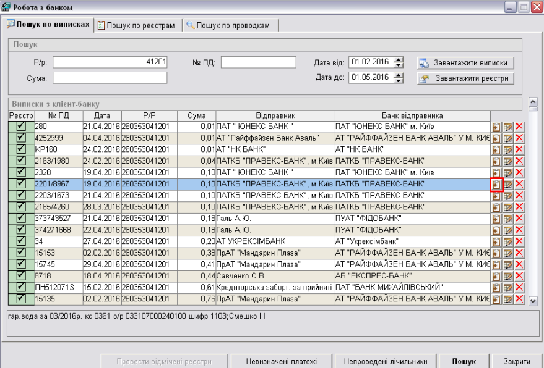Click the clipboard icon in row 2201/8967
Viewport: 544px width, 368px height.
(x=496, y=184)
